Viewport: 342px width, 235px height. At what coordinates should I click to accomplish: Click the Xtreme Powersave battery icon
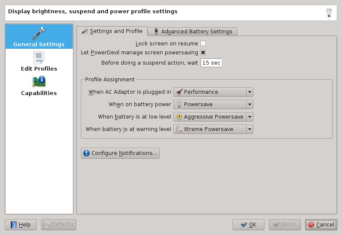[179, 129]
